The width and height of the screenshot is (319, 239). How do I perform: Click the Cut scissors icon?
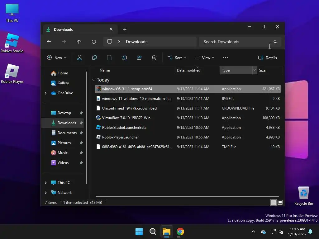click(79, 58)
